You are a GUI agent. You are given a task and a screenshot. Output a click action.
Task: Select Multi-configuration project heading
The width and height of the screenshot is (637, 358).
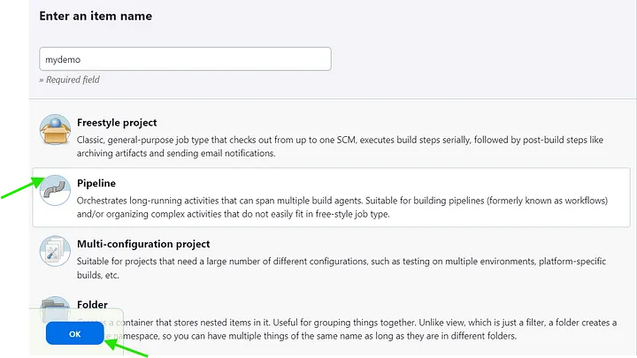click(x=143, y=244)
